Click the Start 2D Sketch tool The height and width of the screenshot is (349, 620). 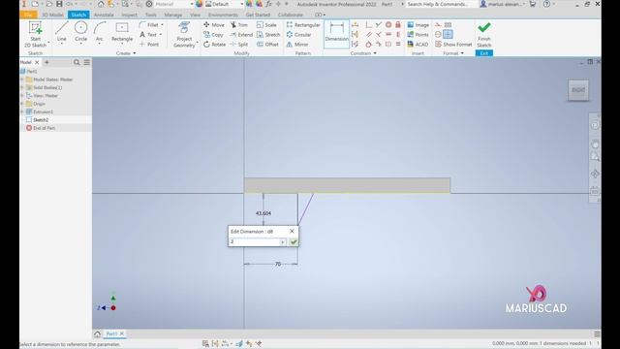(x=35, y=35)
